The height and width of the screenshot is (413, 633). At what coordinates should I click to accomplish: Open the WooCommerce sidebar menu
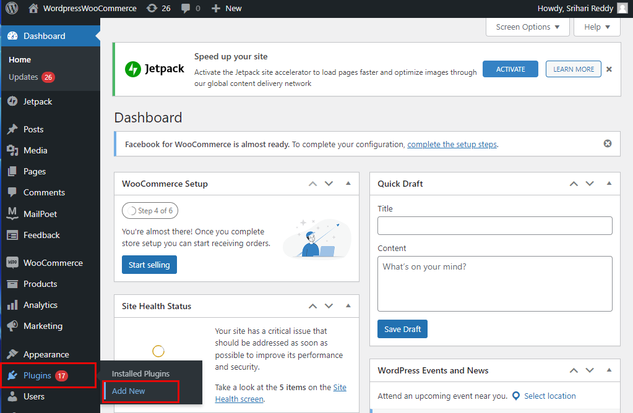pyautogui.click(x=53, y=263)
